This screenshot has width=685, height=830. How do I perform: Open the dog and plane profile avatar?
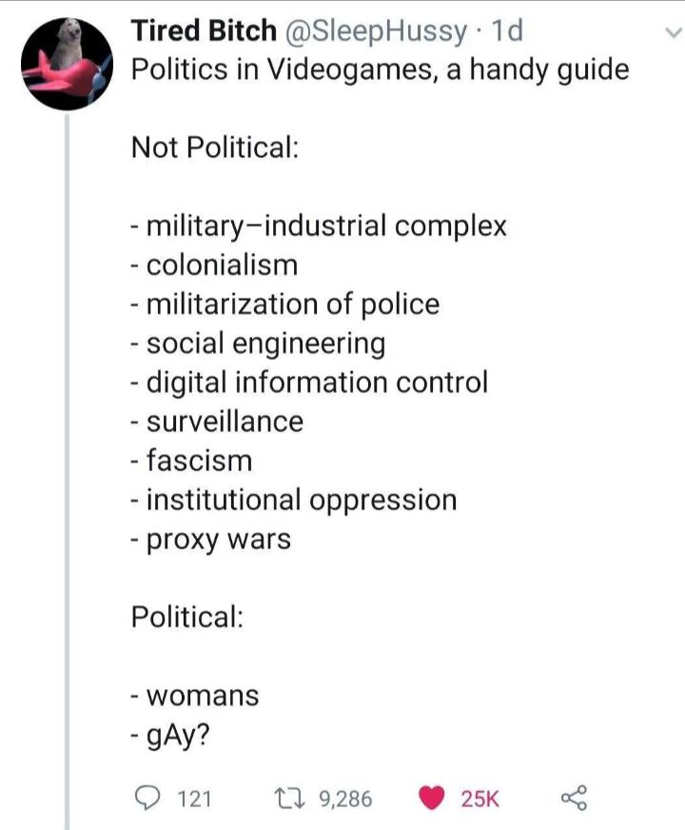[66, 64]
